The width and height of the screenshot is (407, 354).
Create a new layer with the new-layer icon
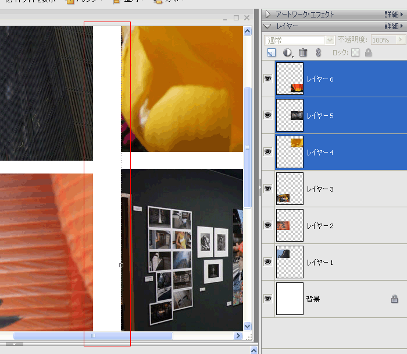[x=271, y=53]
